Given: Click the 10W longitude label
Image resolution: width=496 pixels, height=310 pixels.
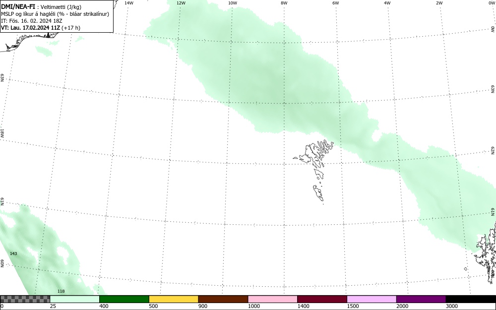Looking at the screenshot, I should [x=233, y=3].
